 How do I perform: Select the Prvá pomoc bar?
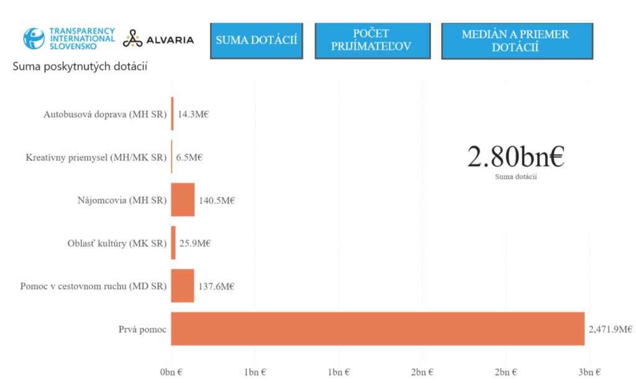[378, 328]
